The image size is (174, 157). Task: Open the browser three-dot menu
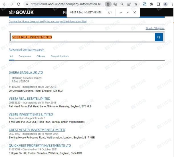click(x=172, y=4)
